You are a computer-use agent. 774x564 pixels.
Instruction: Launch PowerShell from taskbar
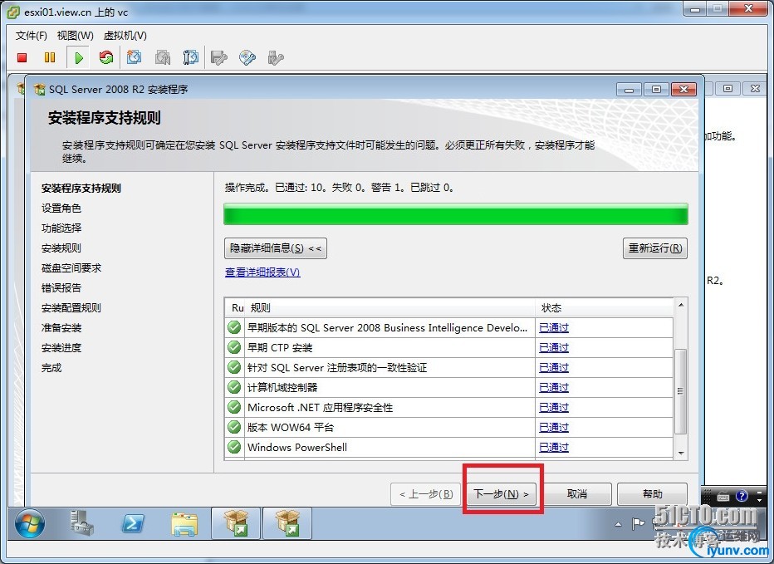(x=133, y=523)
